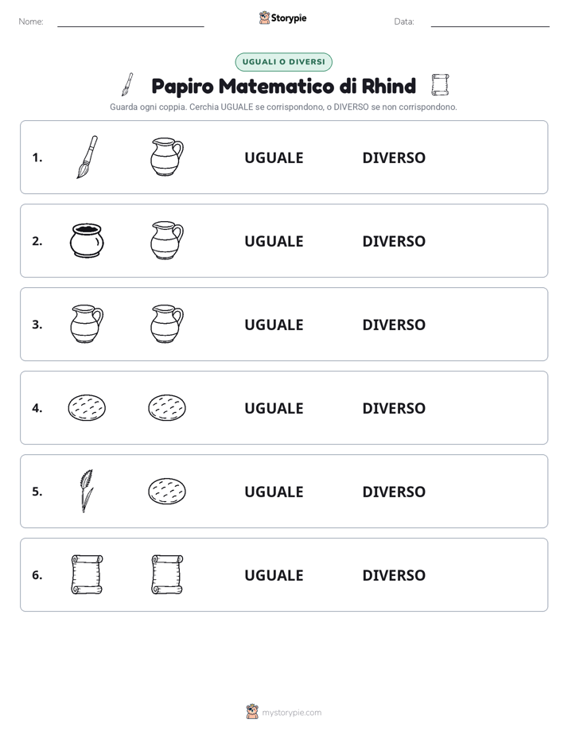
Task: Click the paintbrush icon beside the title
Action: [127, 85]
